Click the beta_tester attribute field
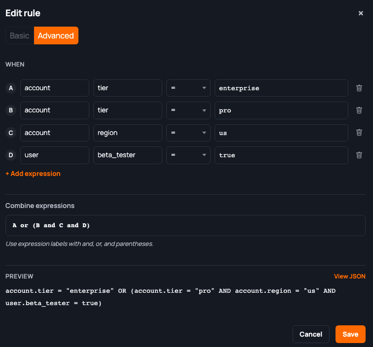Viewport: 373px width, 347px height. (128, 155)
